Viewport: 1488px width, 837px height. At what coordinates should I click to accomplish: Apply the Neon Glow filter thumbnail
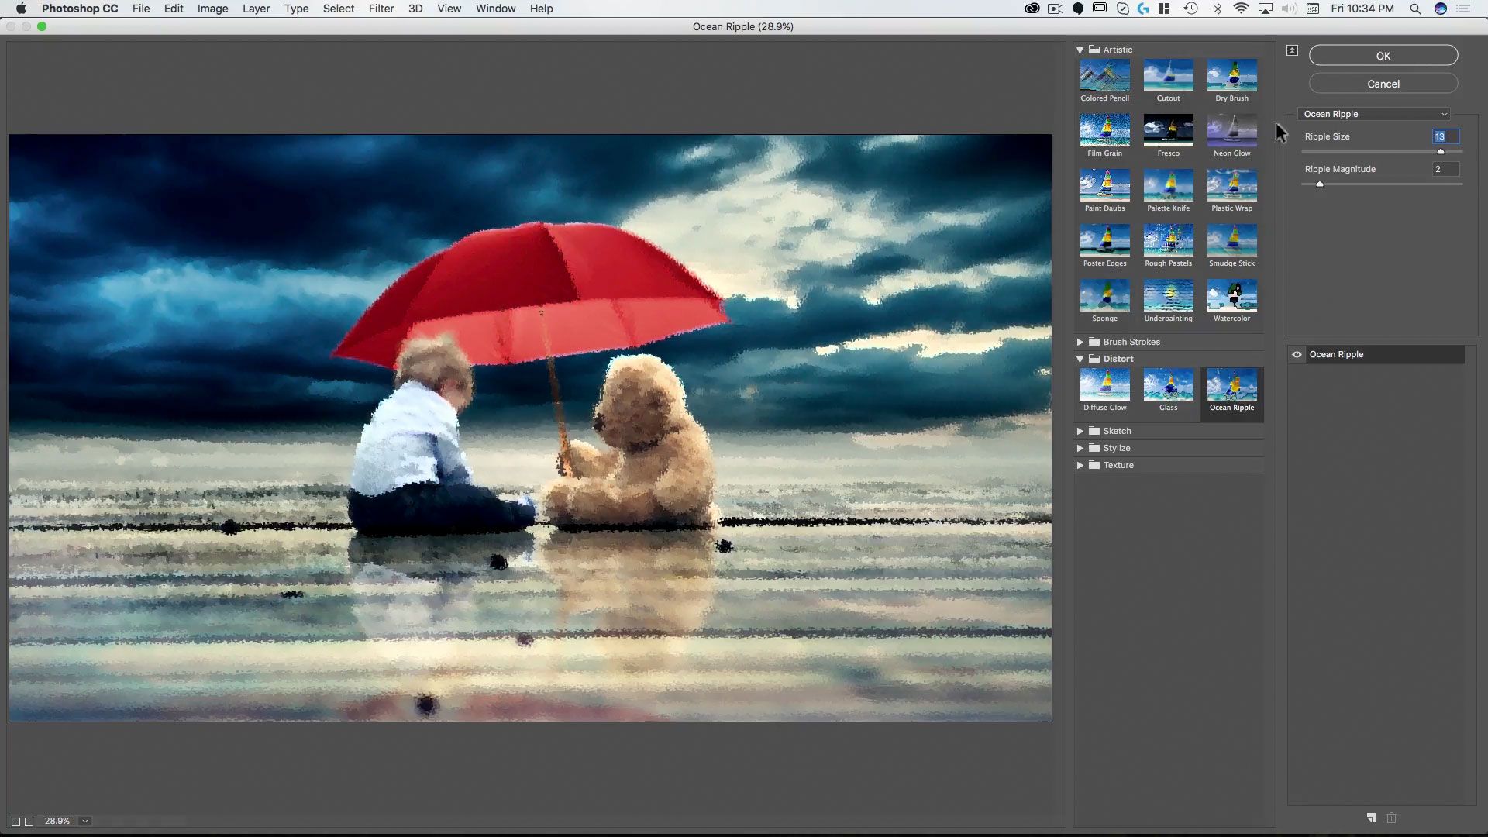(1231, 131)
